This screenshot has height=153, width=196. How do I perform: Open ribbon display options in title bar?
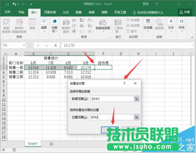click(x=156, y=4)
